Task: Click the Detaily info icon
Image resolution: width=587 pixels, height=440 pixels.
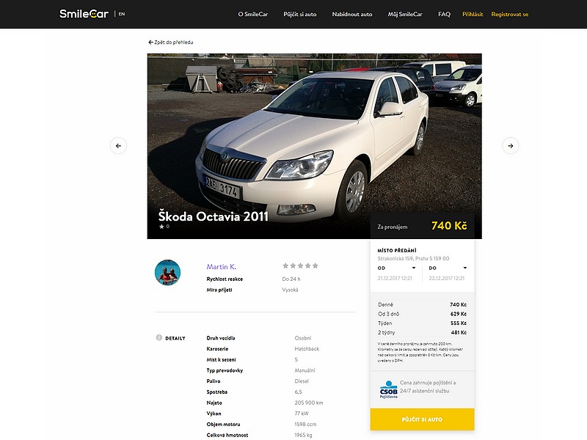Action: [x=158, y=337]
